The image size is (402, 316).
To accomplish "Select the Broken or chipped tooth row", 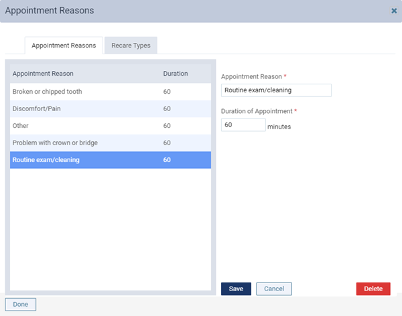I will coord(111,92).
